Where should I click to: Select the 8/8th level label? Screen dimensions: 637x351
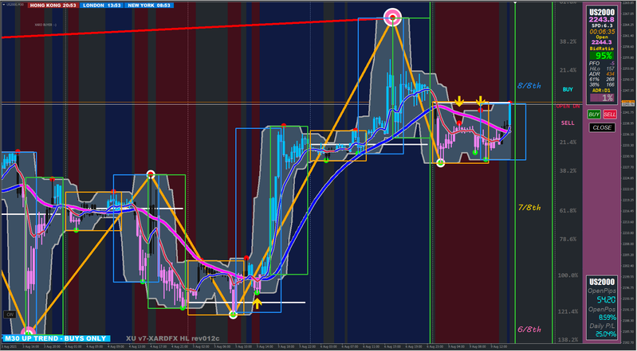pyautogui.click(x=529, y=86)
